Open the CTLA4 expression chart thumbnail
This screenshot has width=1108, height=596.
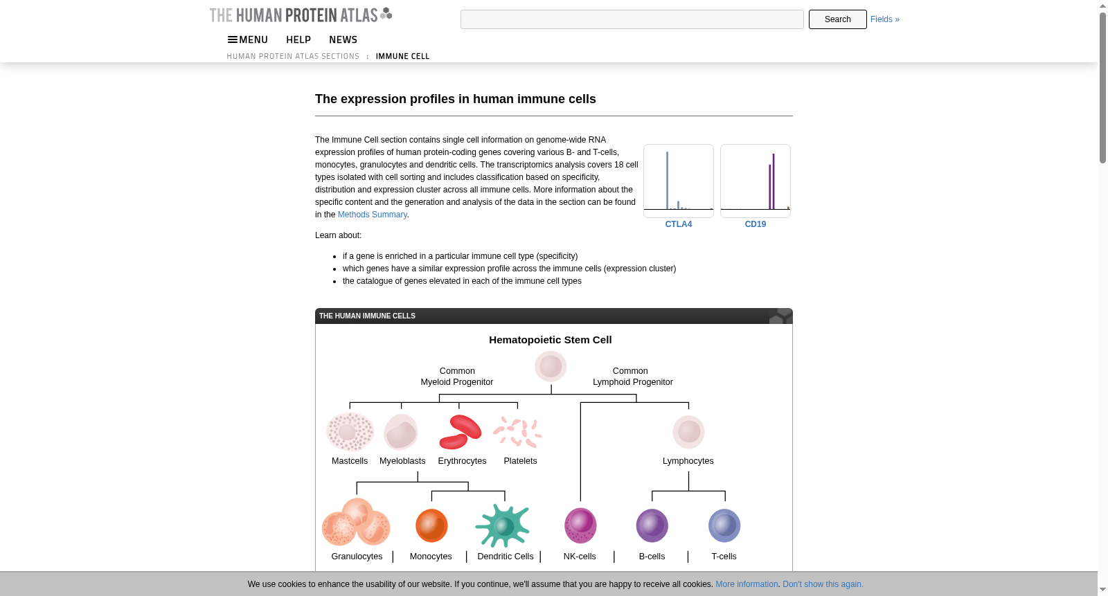[x=679, y=181]
